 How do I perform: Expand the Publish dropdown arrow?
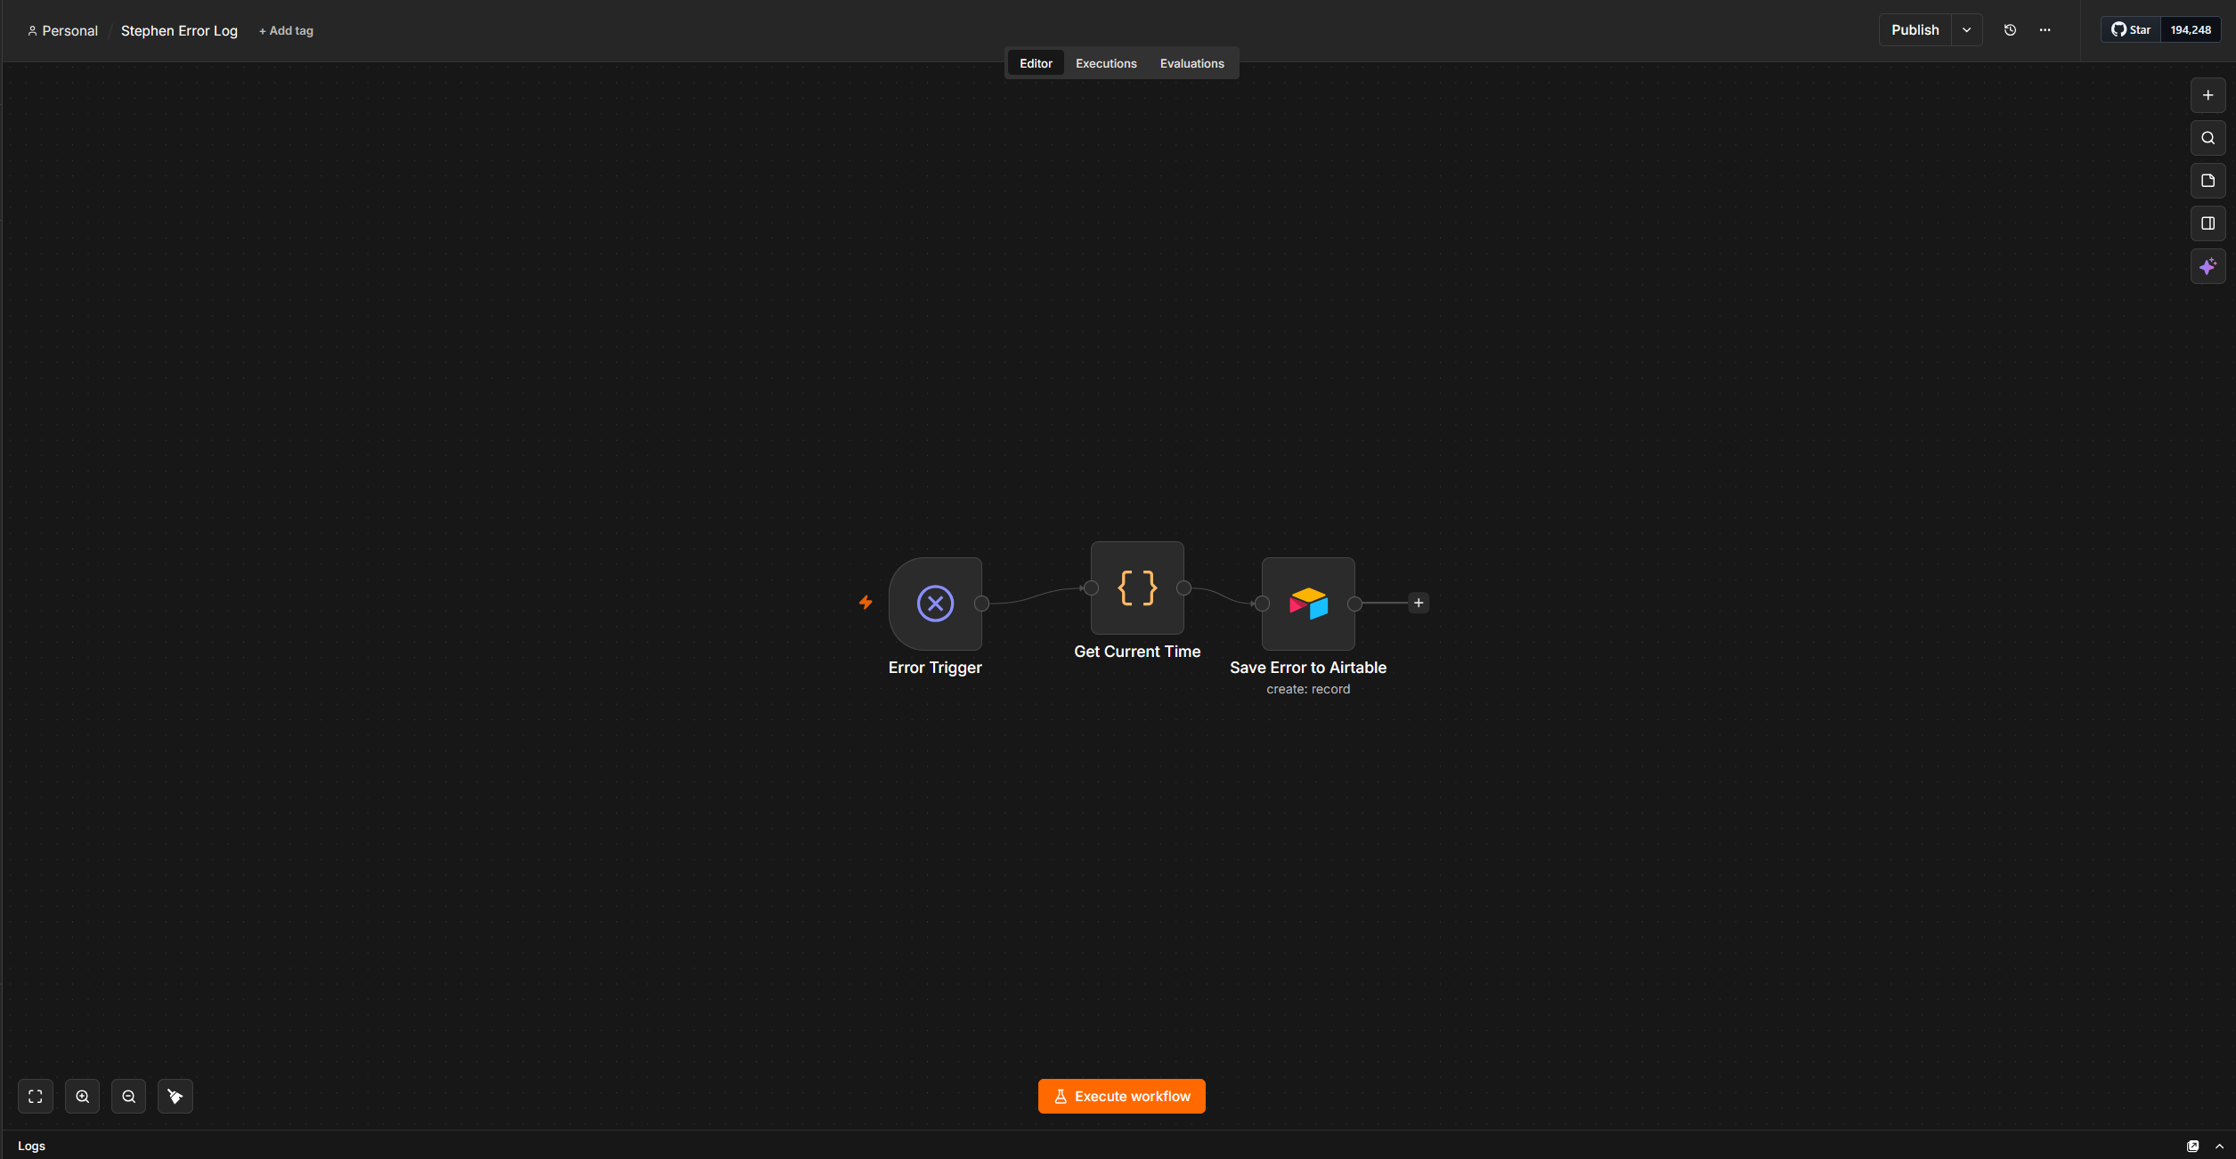(x=1966, y=30)
